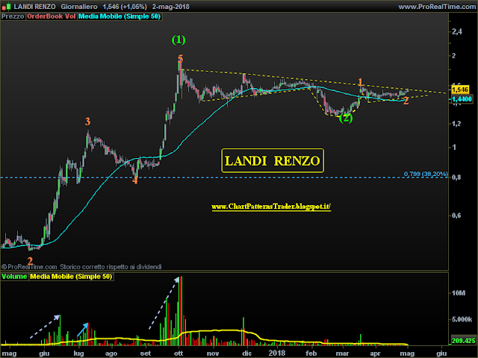Open the www.ChartPatternsTrader.blogspot.it link
The image size is (478, 358).
coord(271,207)
